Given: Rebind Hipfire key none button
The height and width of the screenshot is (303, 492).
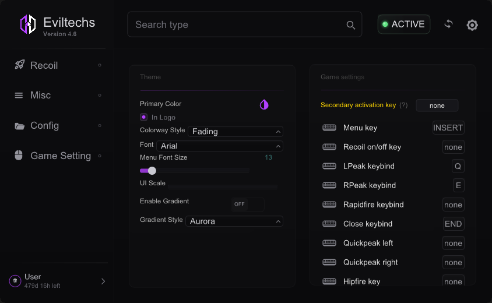Looking at the screenshot, I should pos(453,281).
